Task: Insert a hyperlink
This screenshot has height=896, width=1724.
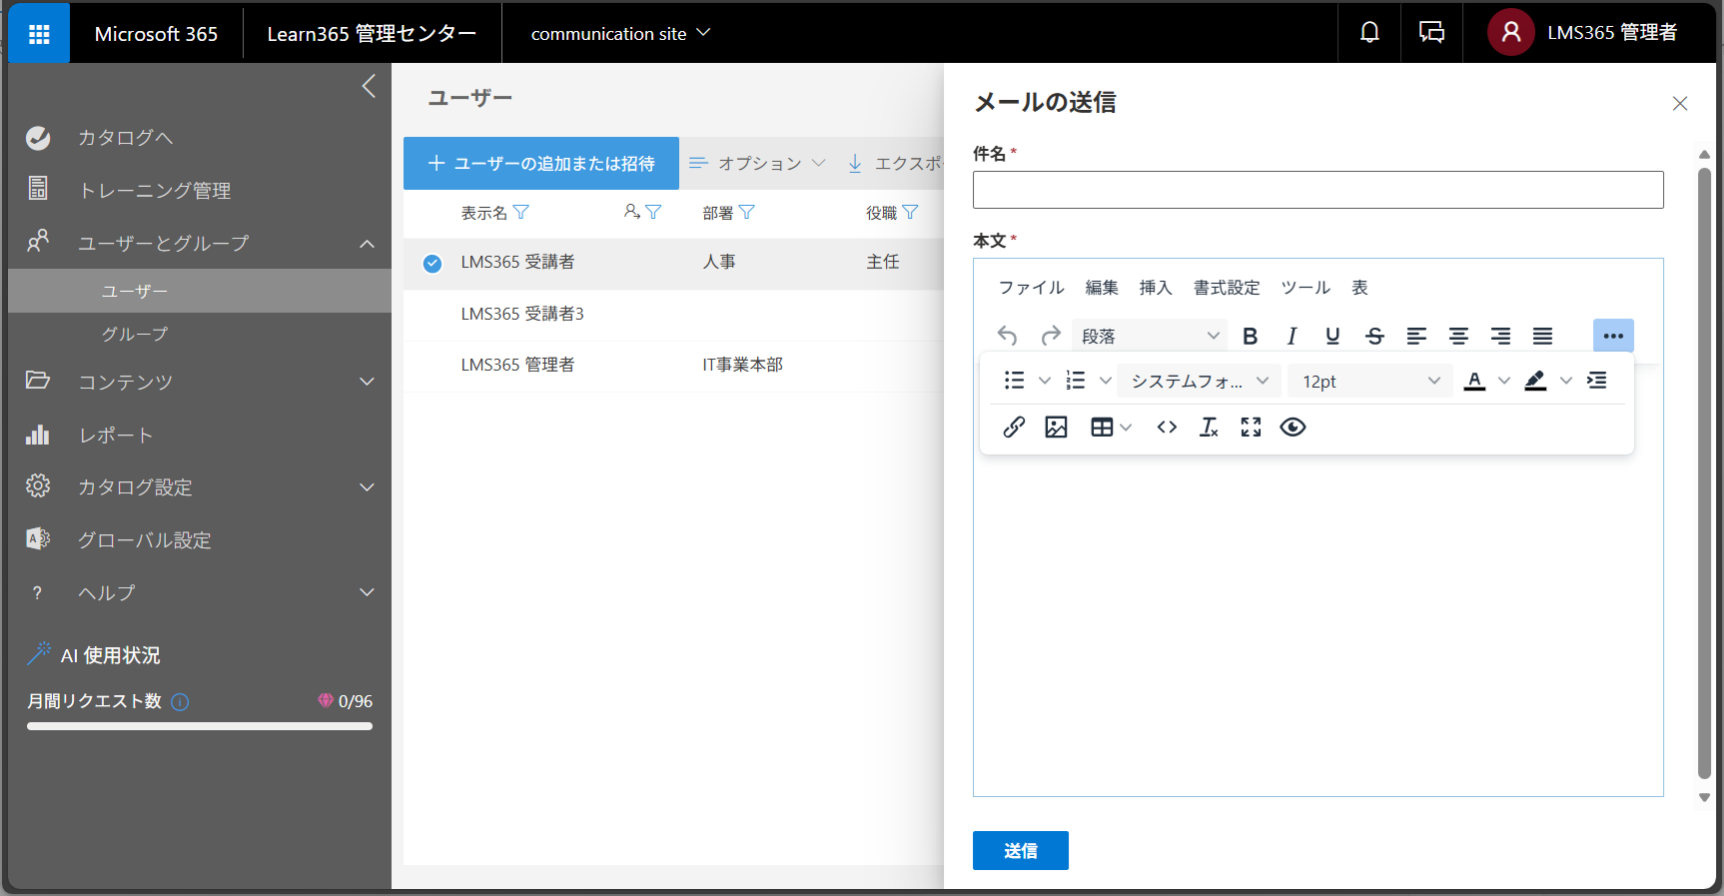Action: (x=1014, y=428)
